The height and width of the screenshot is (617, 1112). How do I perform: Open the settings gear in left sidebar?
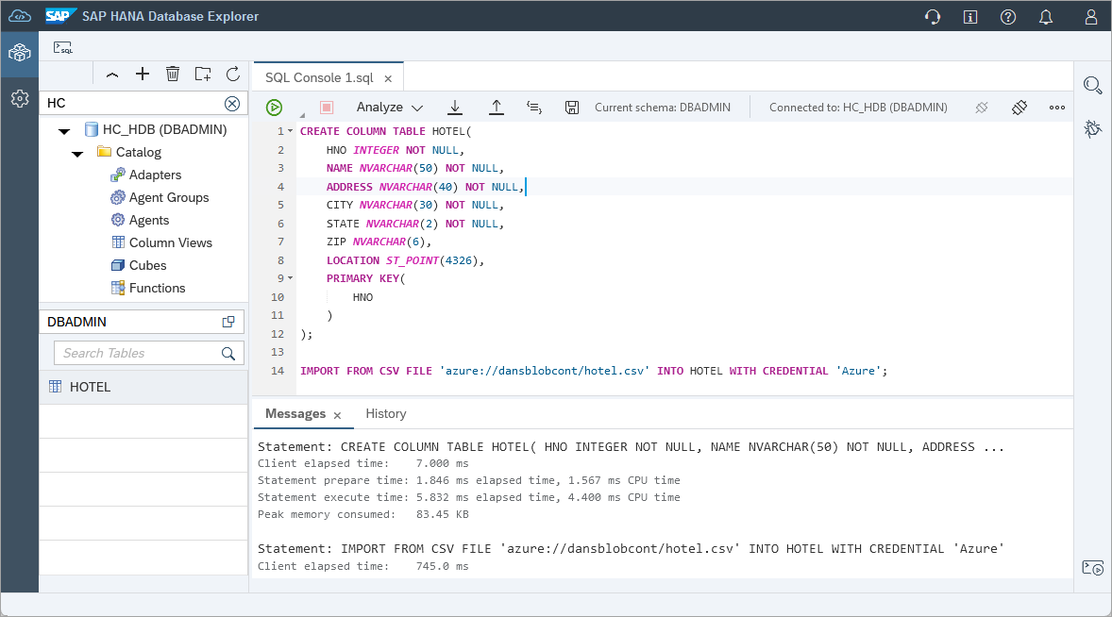[x=20, y=98]
